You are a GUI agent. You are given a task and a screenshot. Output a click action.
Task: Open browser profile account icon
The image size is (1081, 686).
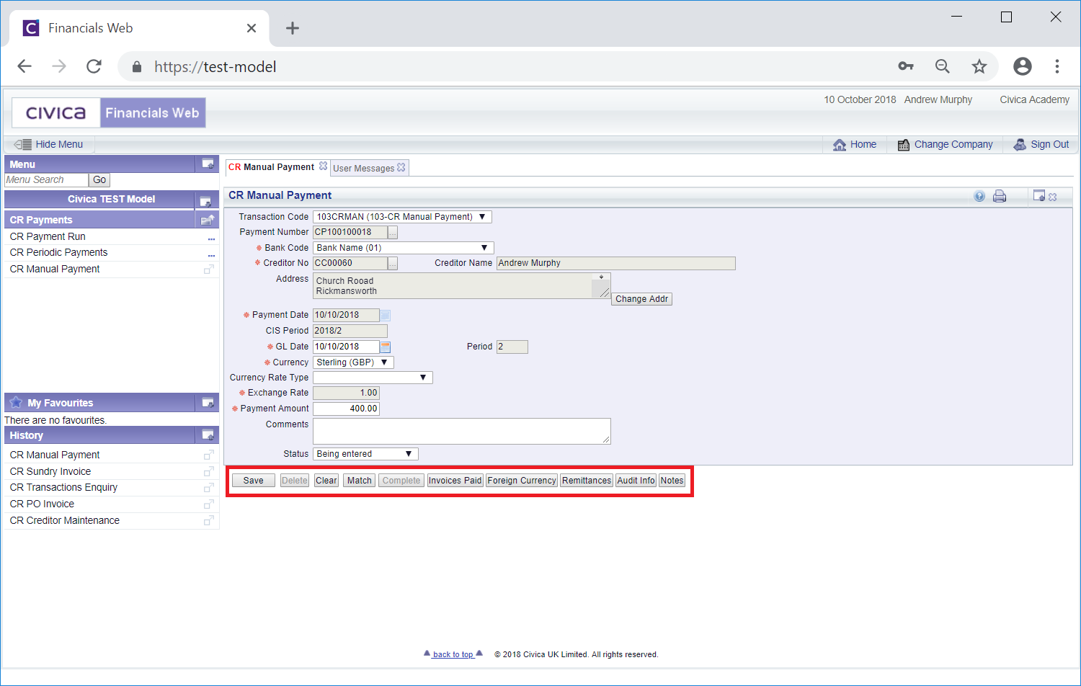(1022, 66)
